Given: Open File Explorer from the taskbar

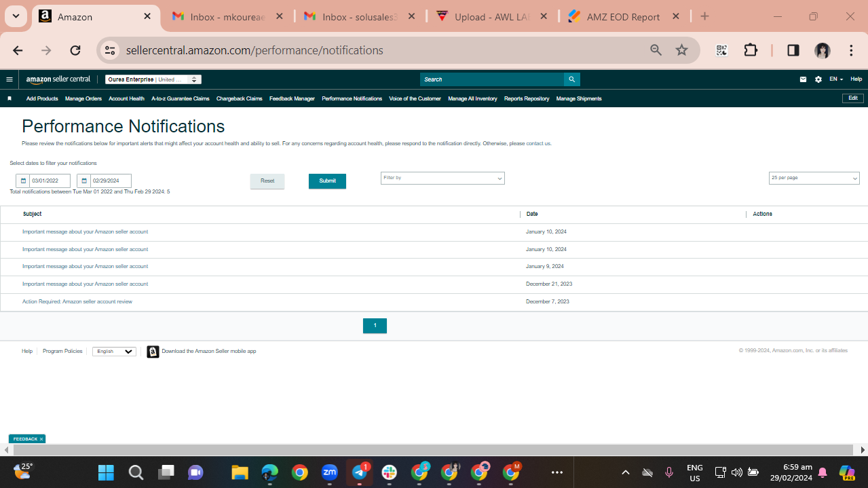Looking at the screenshot, I should [240, 472].
